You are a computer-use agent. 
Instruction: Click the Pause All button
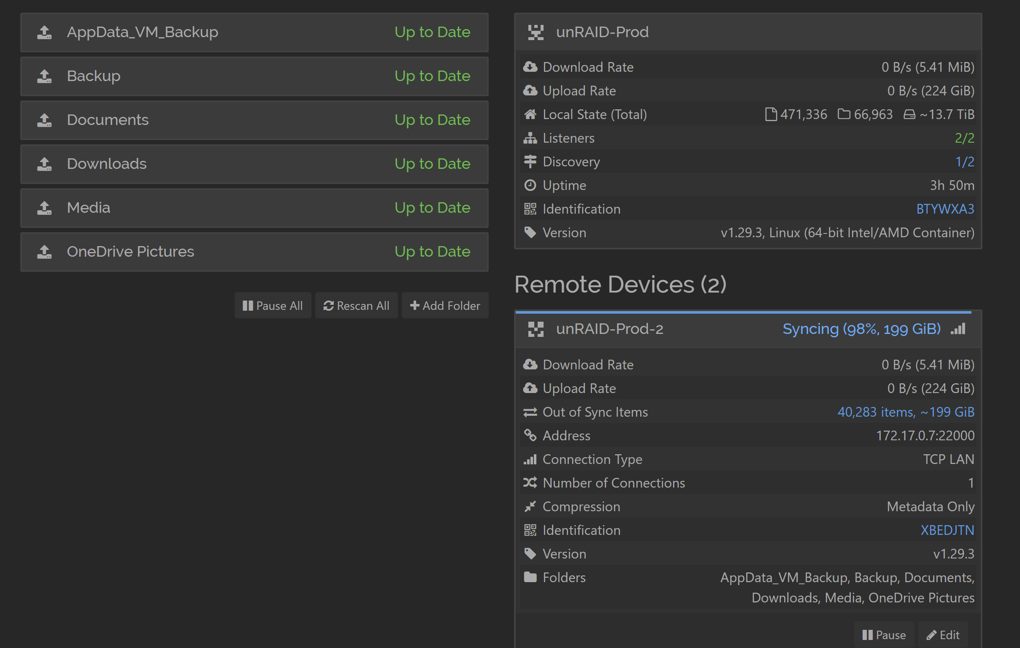(273, 306)
